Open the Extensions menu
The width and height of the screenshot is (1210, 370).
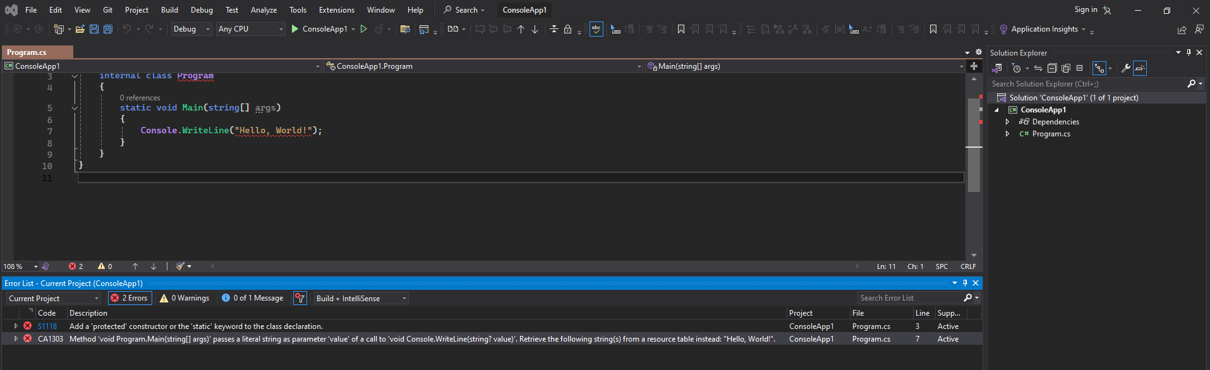pyautogui.click(x=337, y=10)
